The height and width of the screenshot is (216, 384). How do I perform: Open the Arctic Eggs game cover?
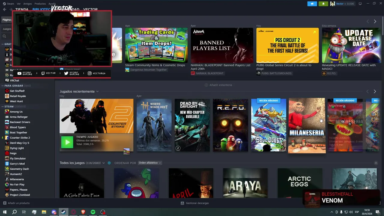point(300,183)
